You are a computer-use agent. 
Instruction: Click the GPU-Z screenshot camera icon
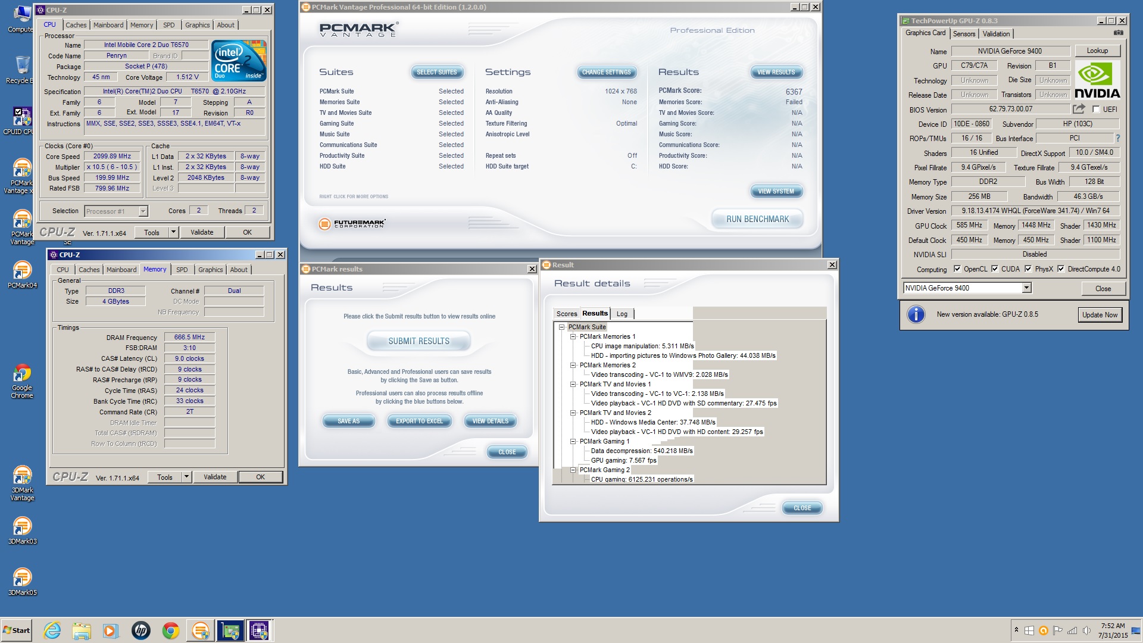pos(1119,33)
